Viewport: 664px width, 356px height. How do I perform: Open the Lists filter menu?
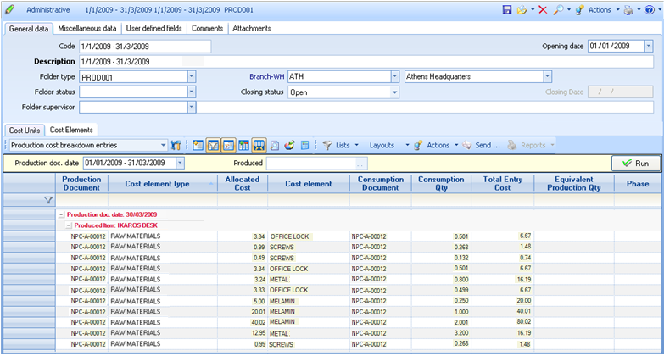point(340,145)
